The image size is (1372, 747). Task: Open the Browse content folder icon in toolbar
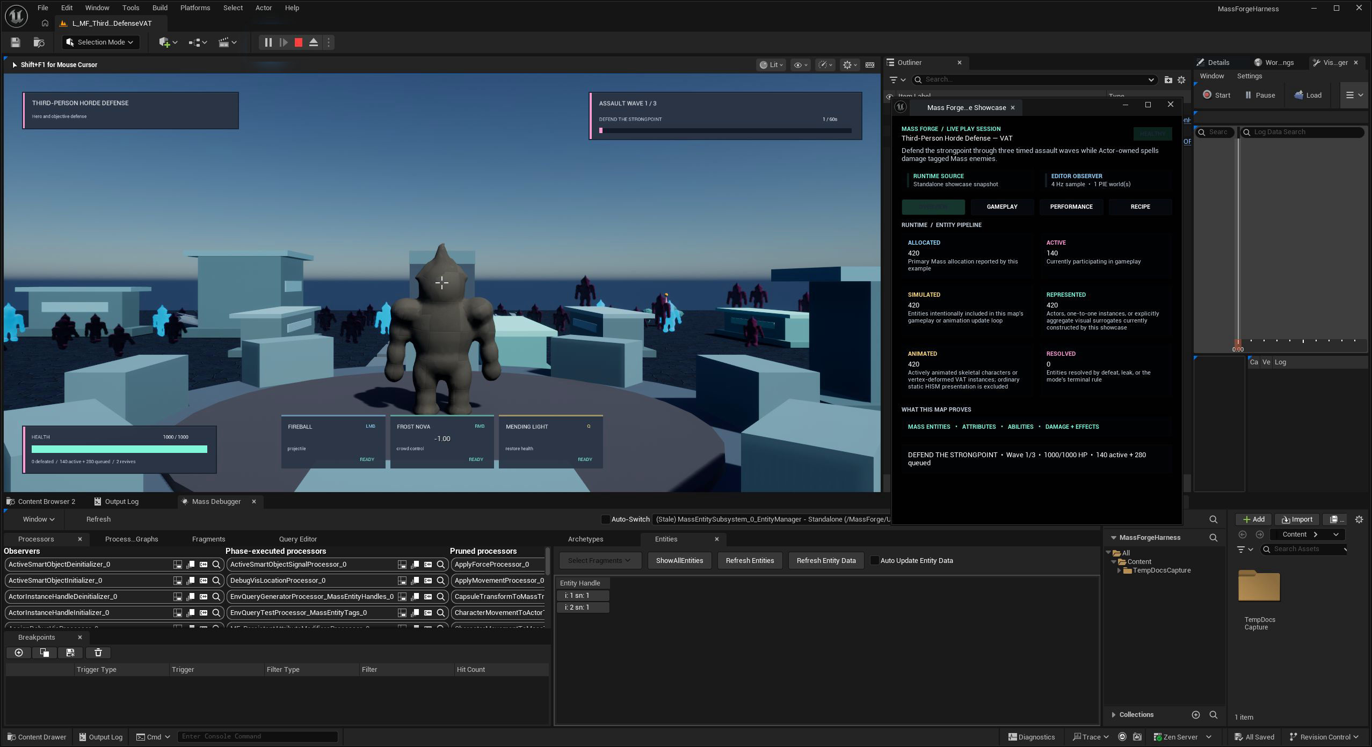click(39, 42)
